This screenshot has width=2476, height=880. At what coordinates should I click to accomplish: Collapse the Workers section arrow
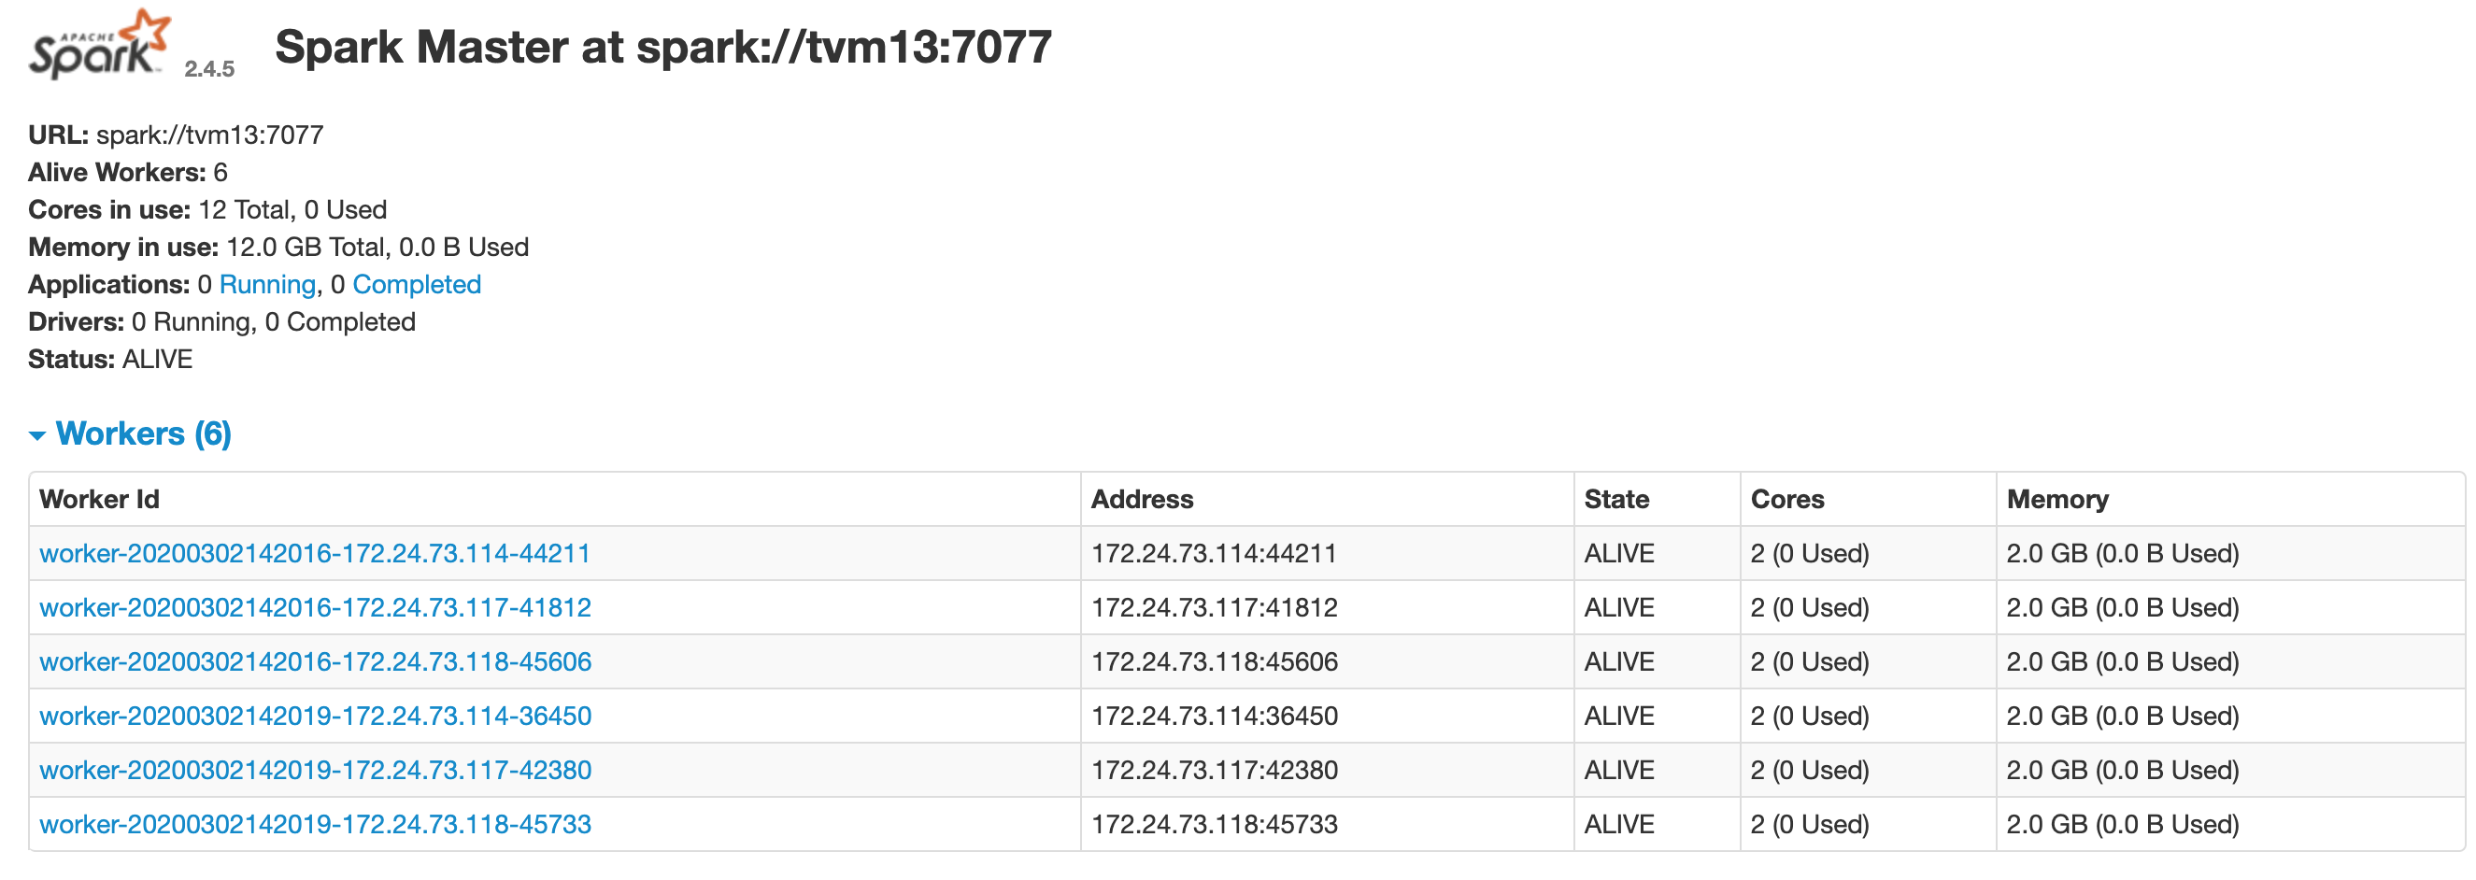[x=37, y=435]
